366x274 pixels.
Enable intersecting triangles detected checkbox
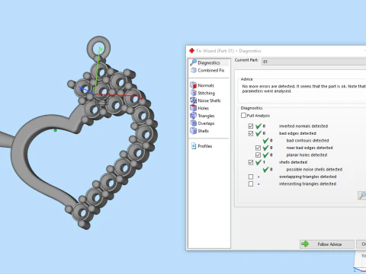251,184
